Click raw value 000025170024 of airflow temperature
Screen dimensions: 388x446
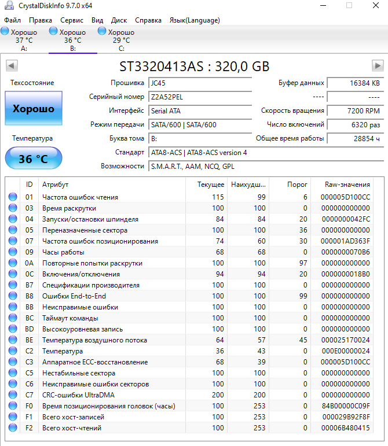(x=345, y=340)
